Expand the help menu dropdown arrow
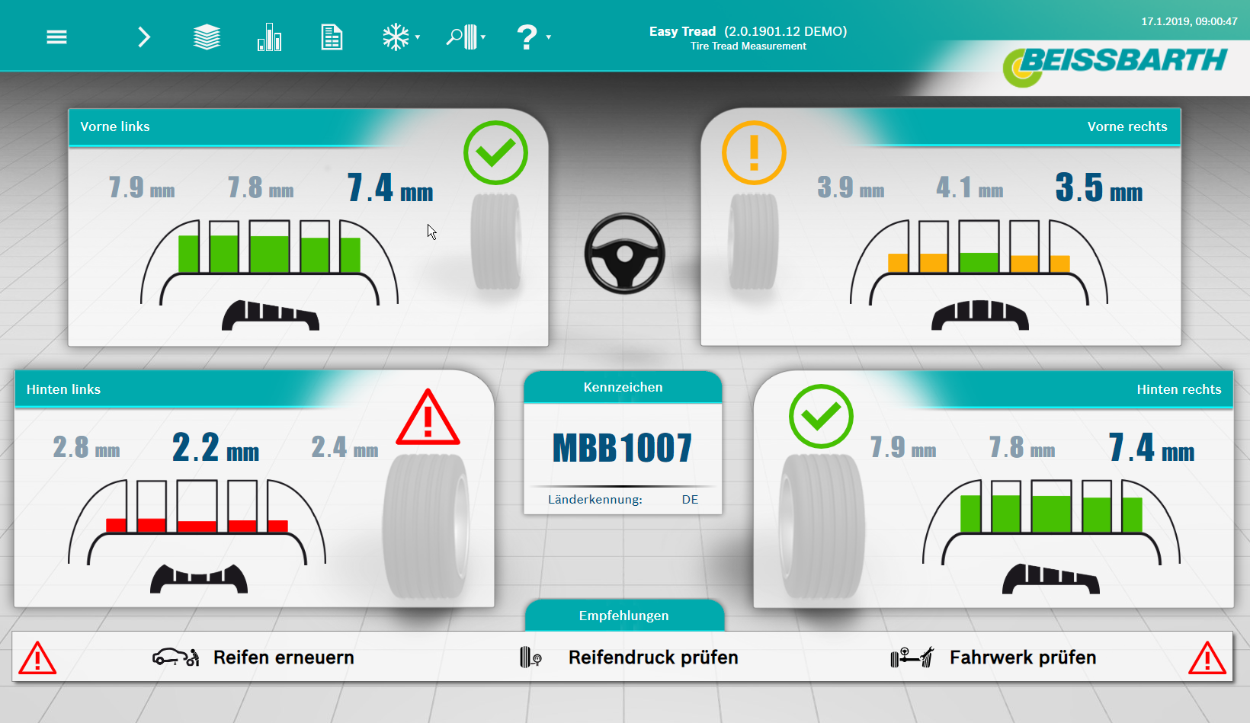 click(549, 37)
